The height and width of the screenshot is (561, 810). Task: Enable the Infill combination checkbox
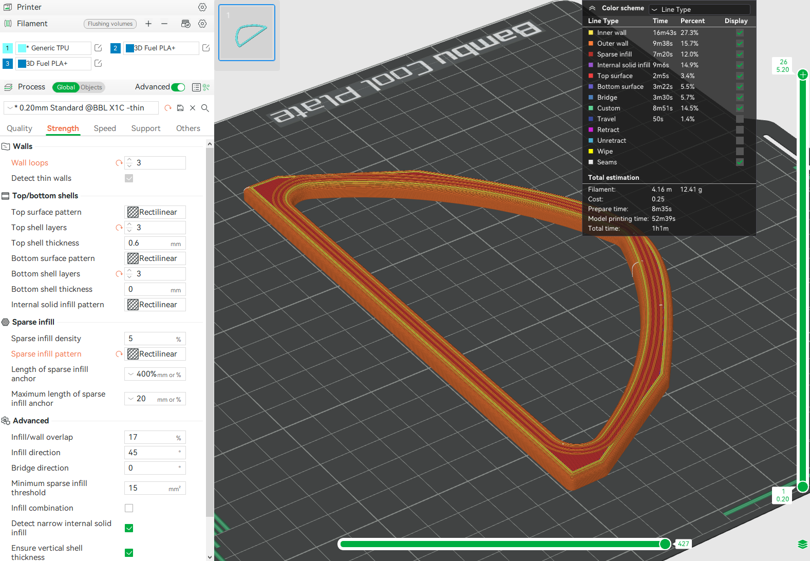(129, 508)
